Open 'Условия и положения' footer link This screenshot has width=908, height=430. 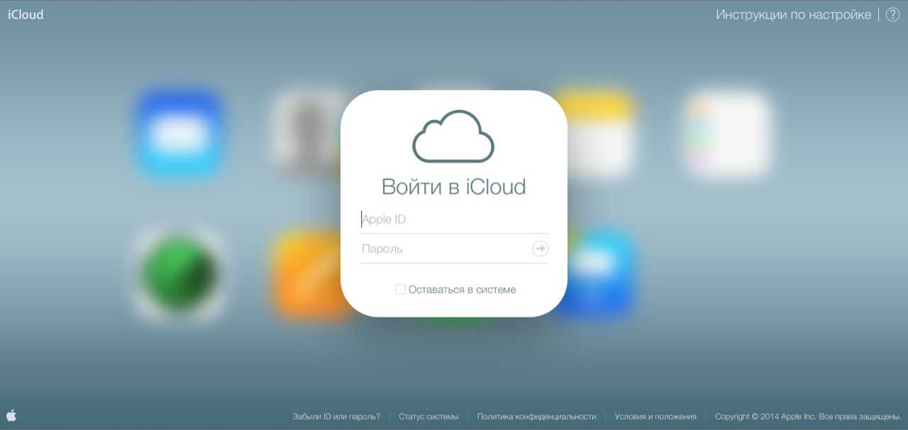(655, 417)
